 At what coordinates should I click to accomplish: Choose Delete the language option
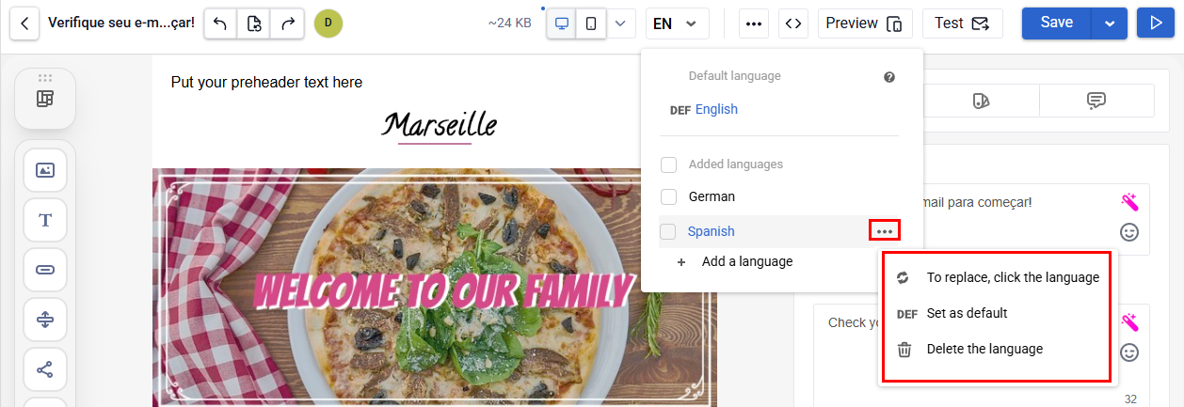tap(984, 349)
